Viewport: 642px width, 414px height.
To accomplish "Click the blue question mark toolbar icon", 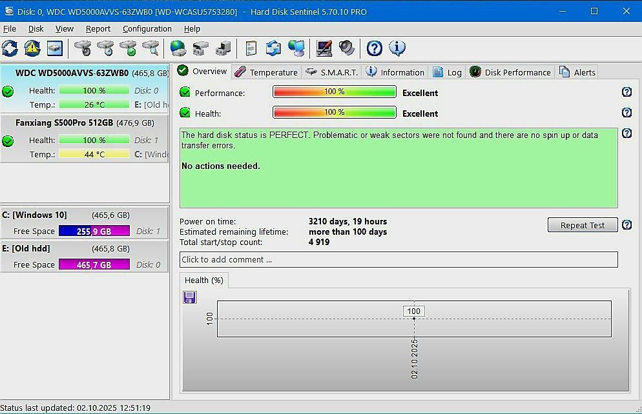I will [x=374, y=48].
